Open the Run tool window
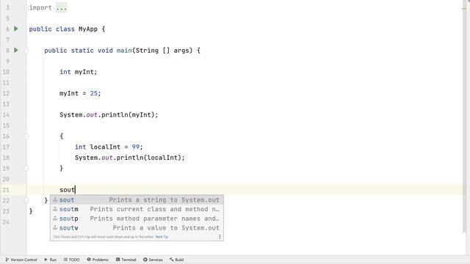This screenshot has width=470, height=264. [x=51, y=260]
